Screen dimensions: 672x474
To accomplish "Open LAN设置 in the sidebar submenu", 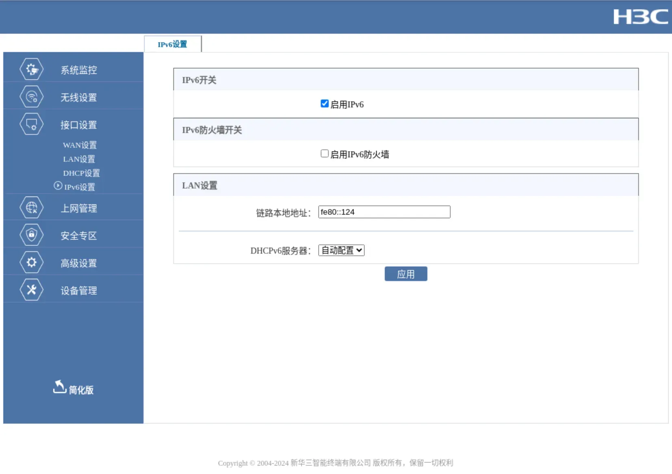I will click(79, 159).
